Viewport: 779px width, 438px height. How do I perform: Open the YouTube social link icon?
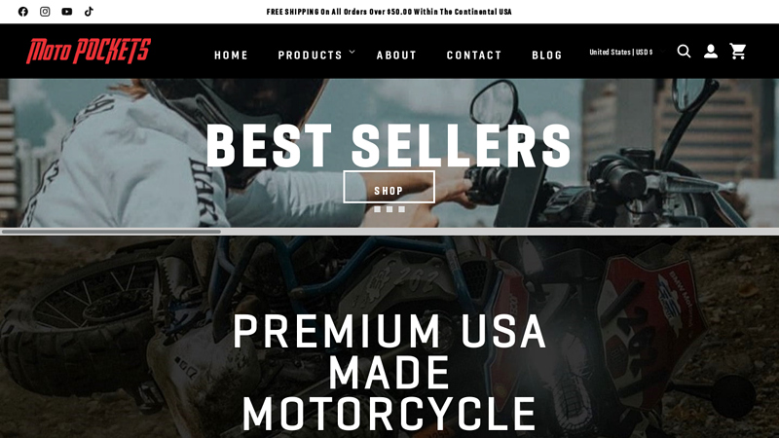66,12
